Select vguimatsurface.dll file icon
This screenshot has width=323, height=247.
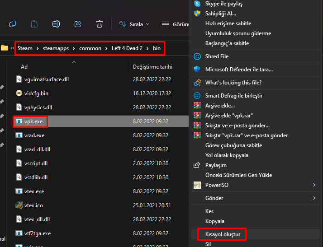[x=19, y=79]
